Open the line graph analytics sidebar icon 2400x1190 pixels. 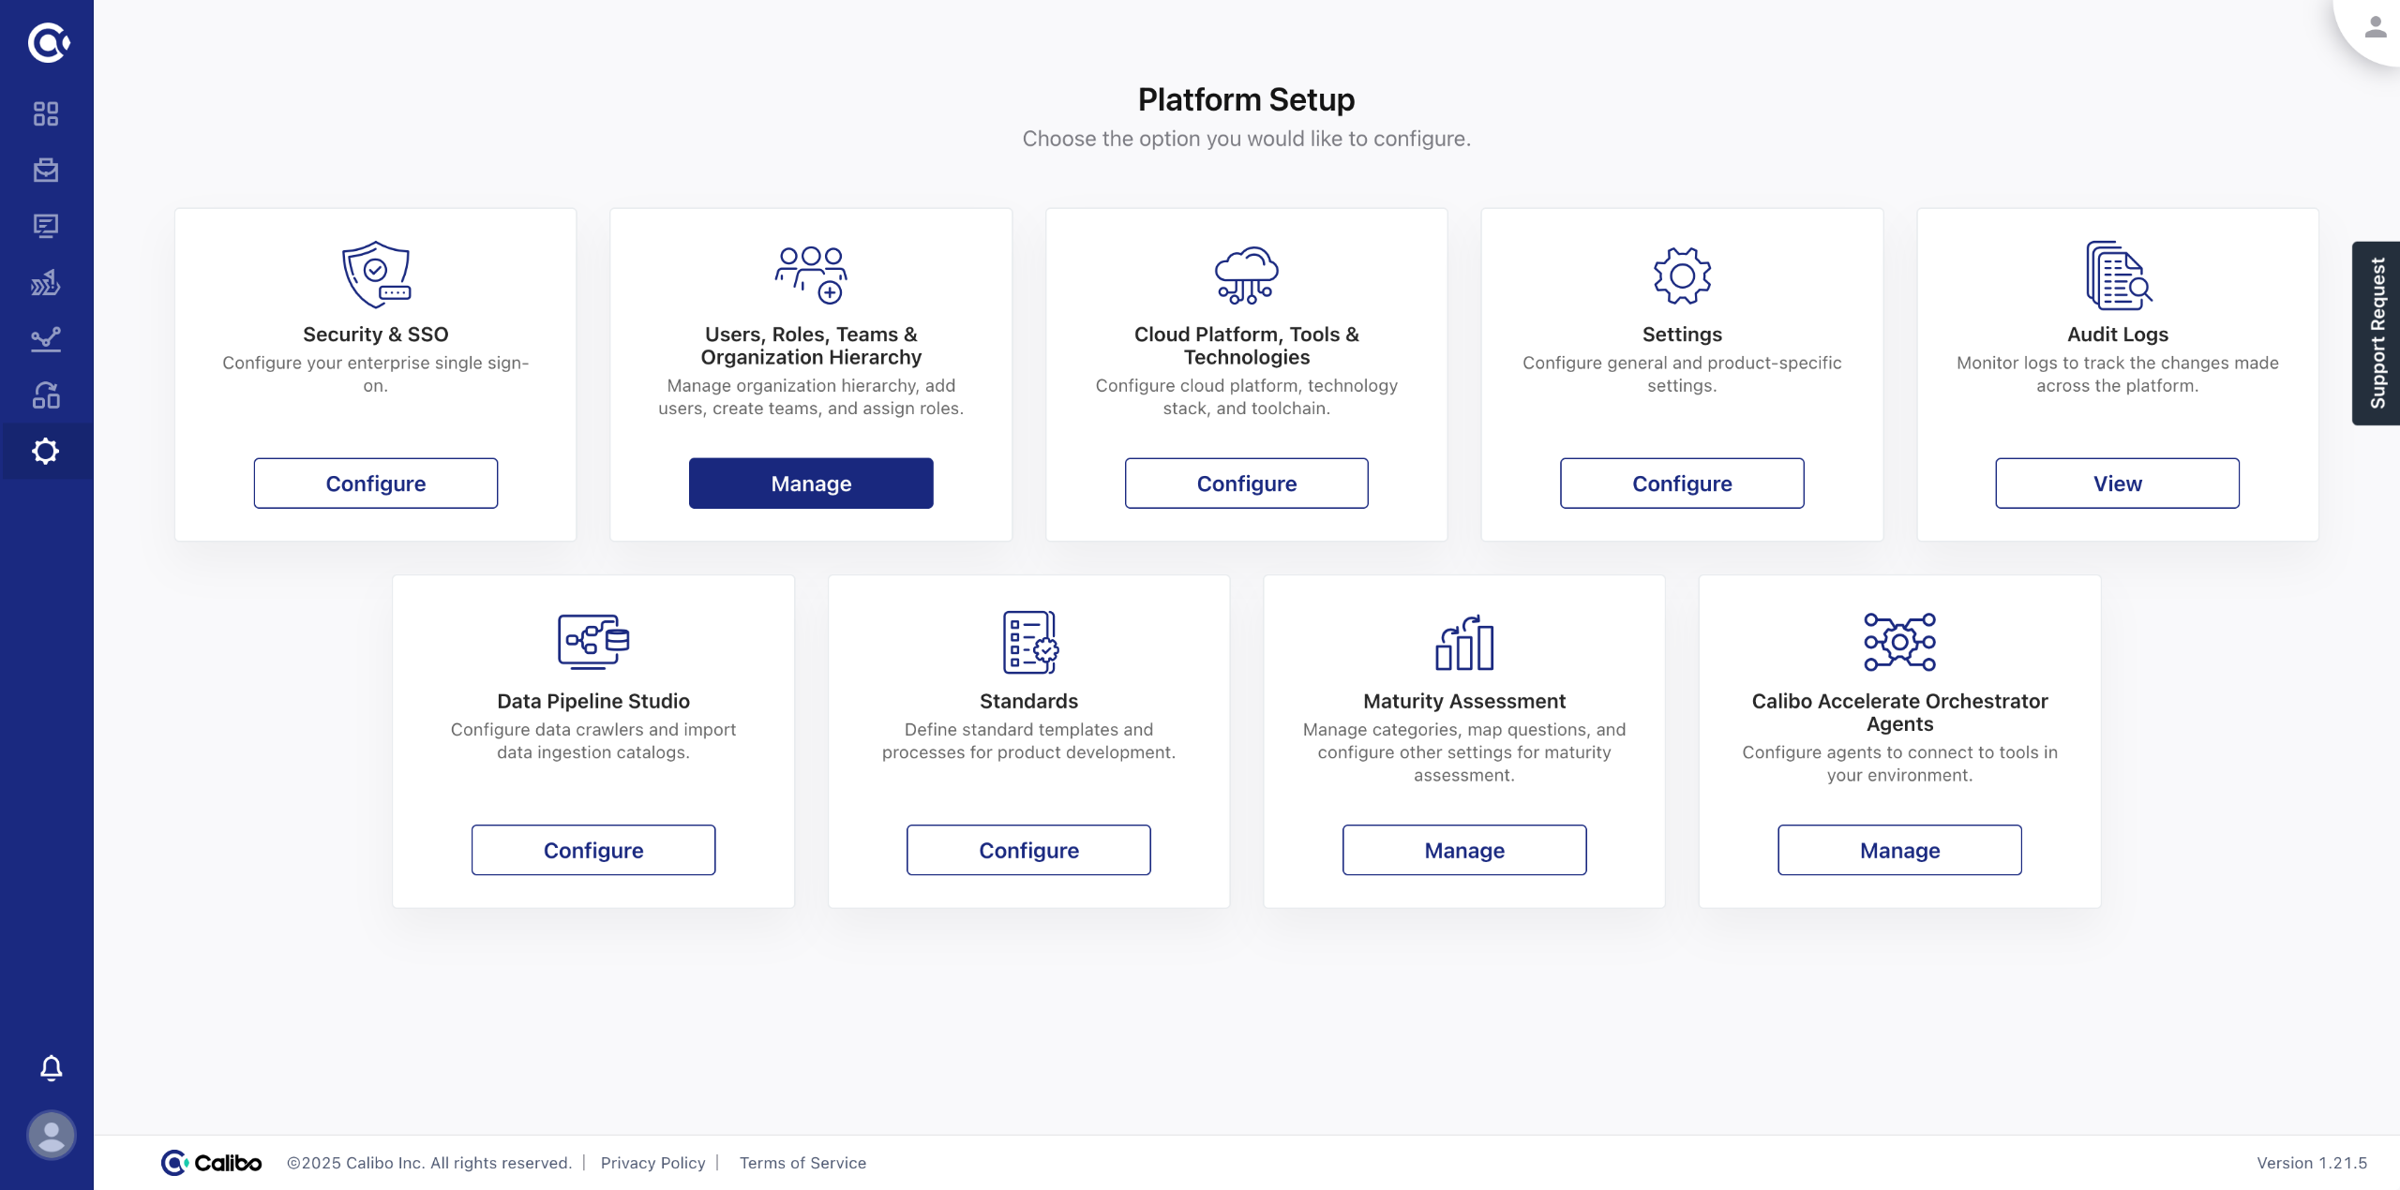click(x=46, y=338)
